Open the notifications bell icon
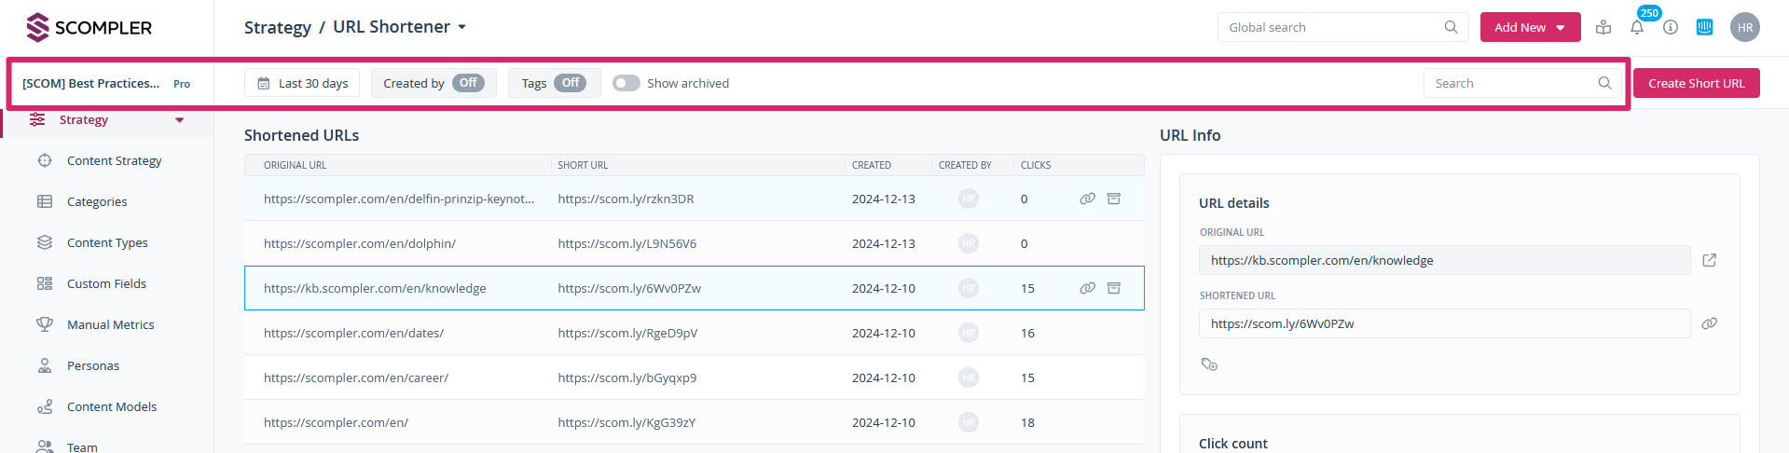 pos(1636,28)
